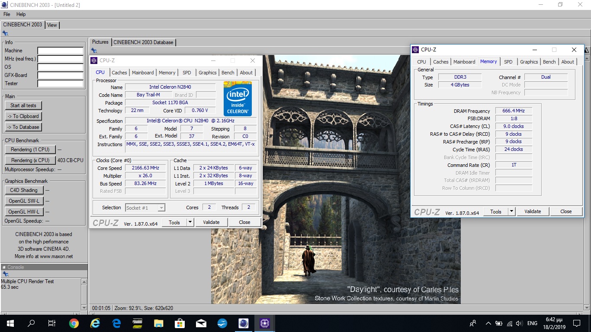The height and width of the screenshot is (332, 591).
Task: Click the MHz (real freq.) input field
Action: [x=60, y=59]
